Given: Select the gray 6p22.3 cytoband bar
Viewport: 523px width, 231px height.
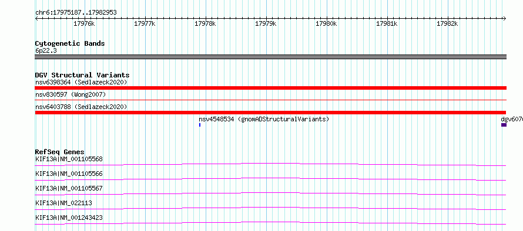Looking at the screenshot, I should [270, 57].
